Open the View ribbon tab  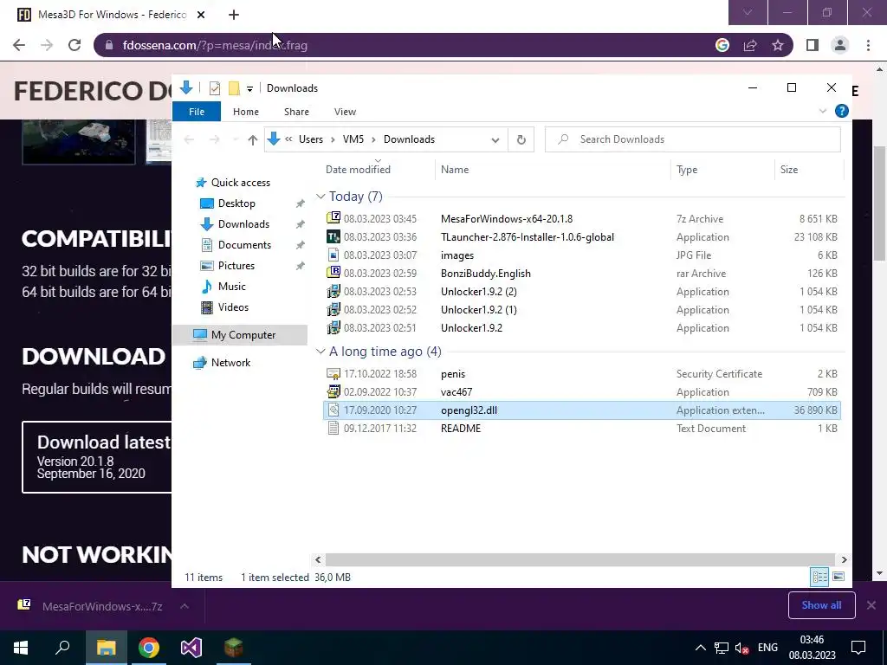click(345, 112)
